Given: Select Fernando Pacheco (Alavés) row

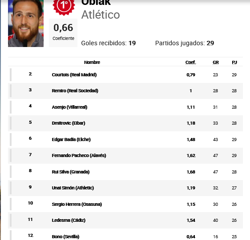Looking at the screenshot, I should coord(125,156).
